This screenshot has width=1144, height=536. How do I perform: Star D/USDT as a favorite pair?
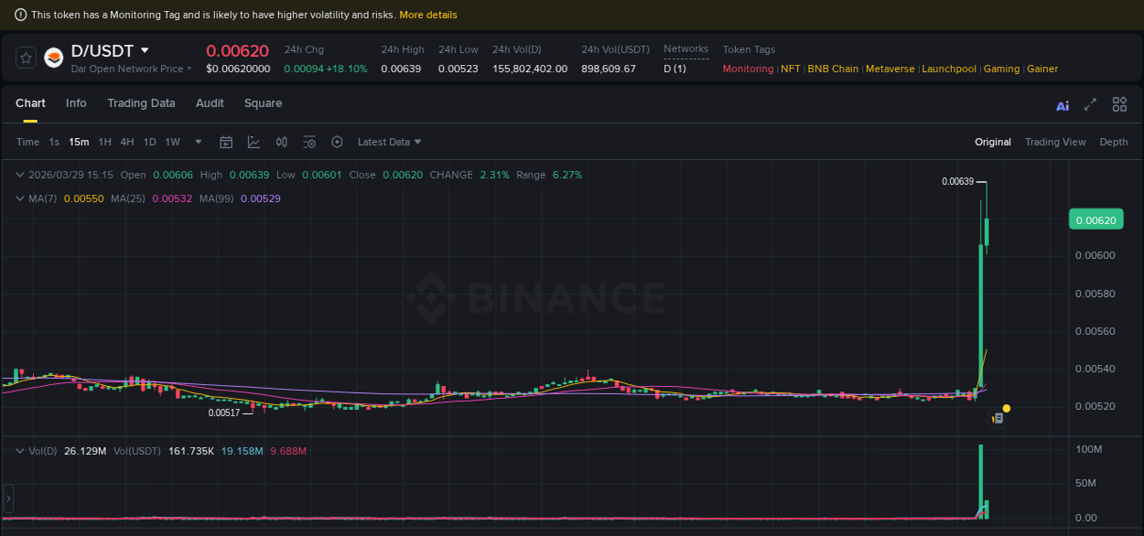26,57
